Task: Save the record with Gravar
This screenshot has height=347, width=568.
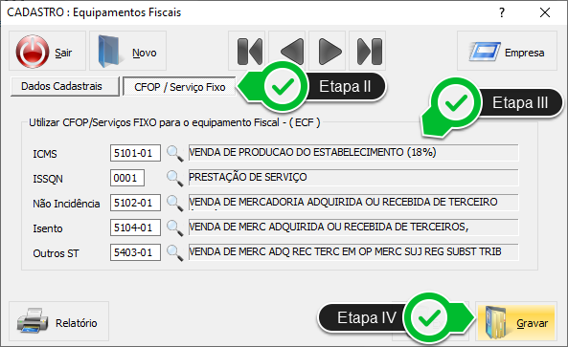Action: [x=516, y=321]
